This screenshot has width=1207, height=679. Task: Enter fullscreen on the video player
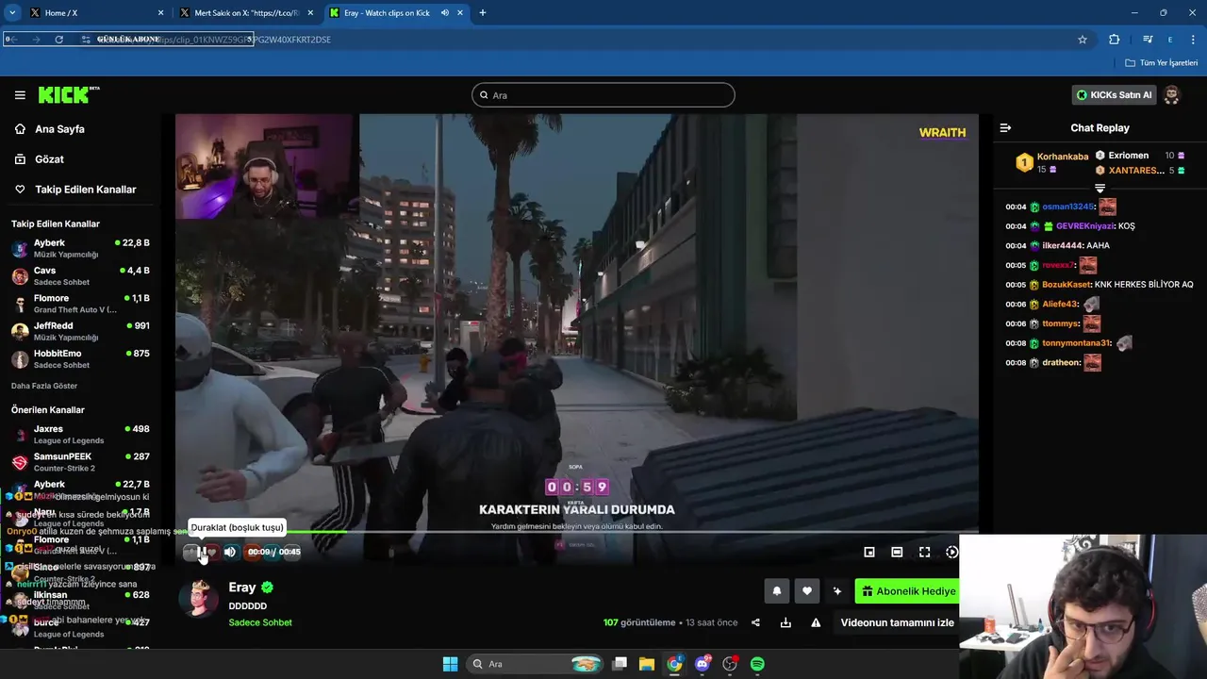click(x=925, y=552)
